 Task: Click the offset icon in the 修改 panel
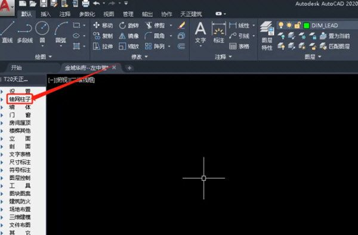coord(181,46)
